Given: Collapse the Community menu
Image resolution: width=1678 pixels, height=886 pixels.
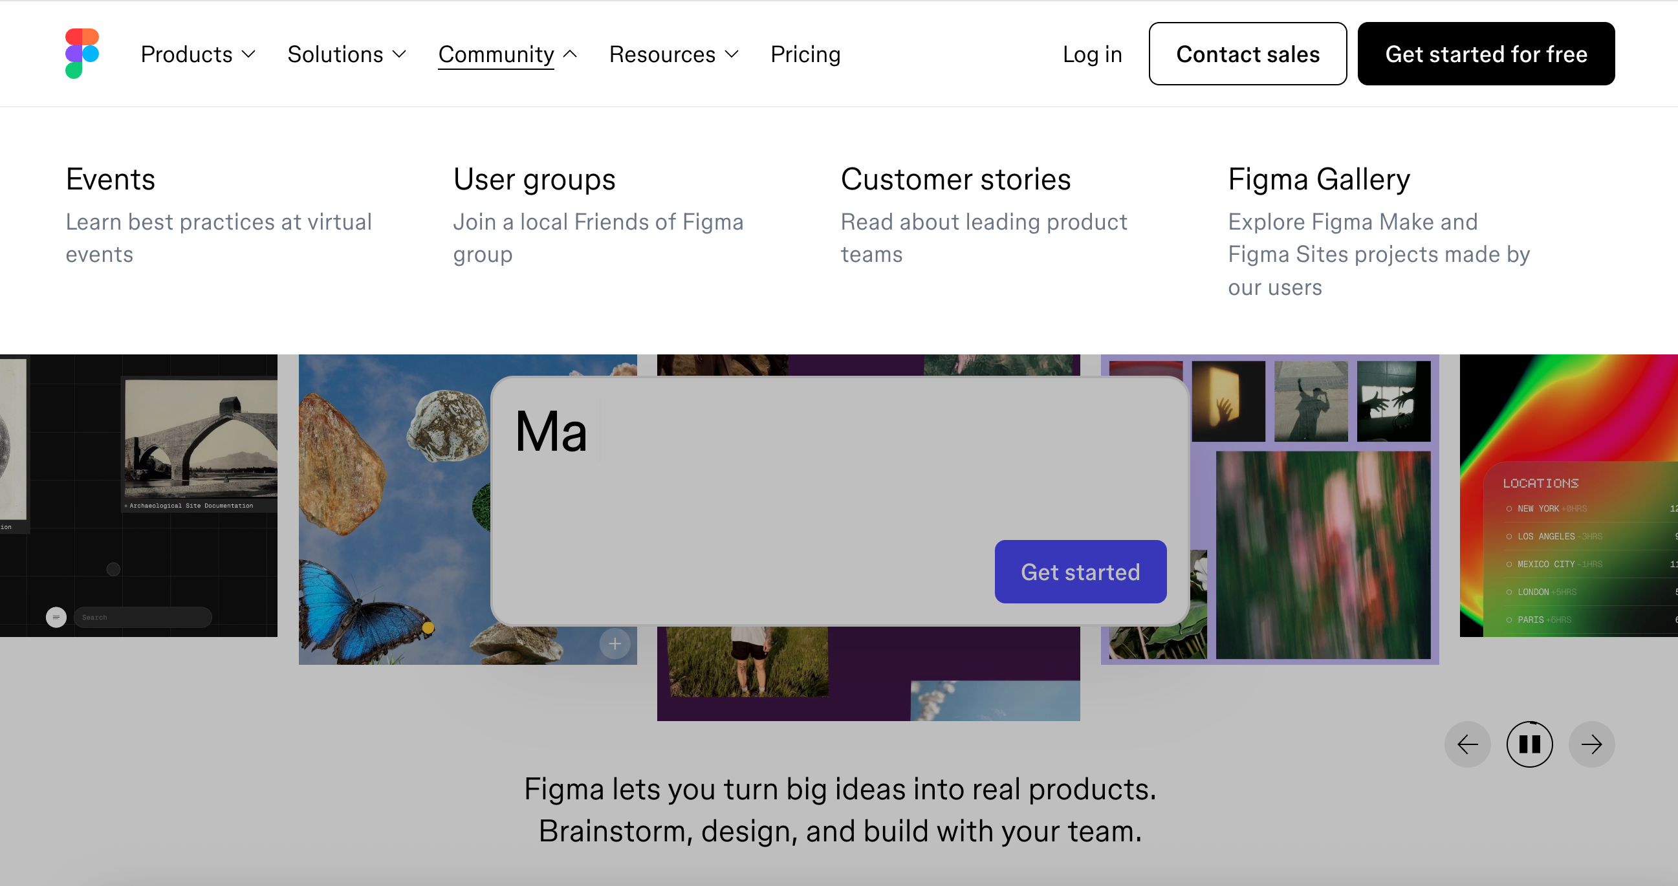Looking at the screenshot, I should (507, 54).
